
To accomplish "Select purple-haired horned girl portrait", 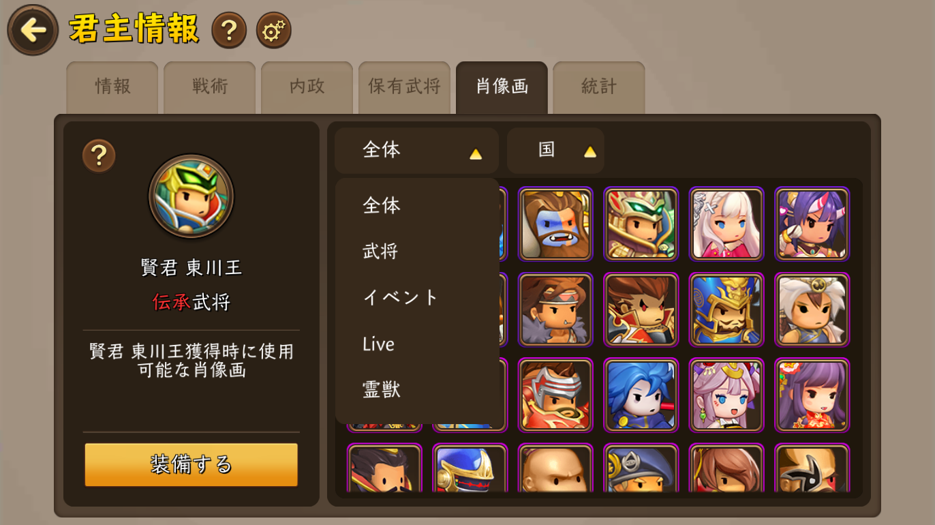I will (812, 224).
